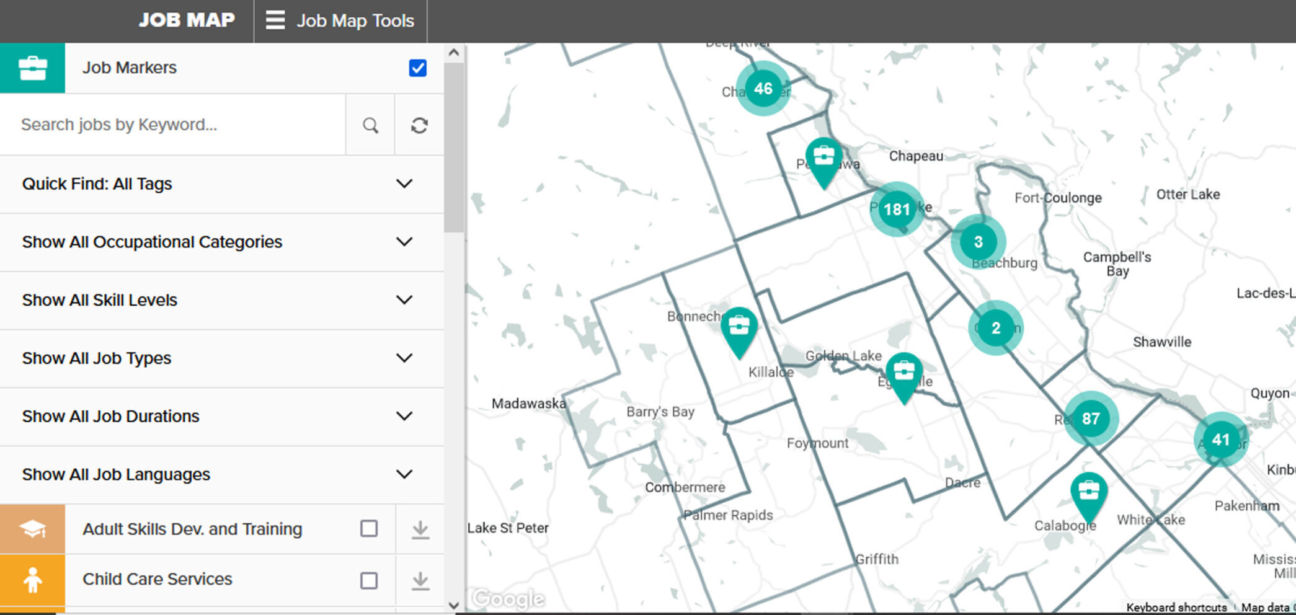
Task: Click the Adult Skills graduation cap icon
Action: tap(32, 529)
